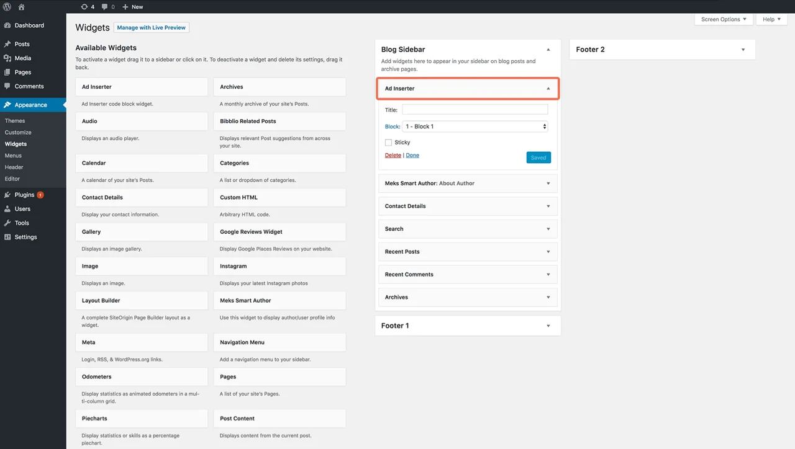Click the Title input field
This screenshot has width=795, height=449.
tap(475, 110)
